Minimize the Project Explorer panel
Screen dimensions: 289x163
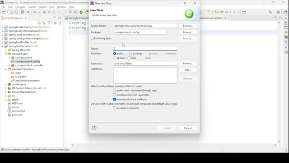[x=55, y=18]
